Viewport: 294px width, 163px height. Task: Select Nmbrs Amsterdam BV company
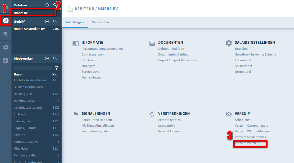(29, 29)
